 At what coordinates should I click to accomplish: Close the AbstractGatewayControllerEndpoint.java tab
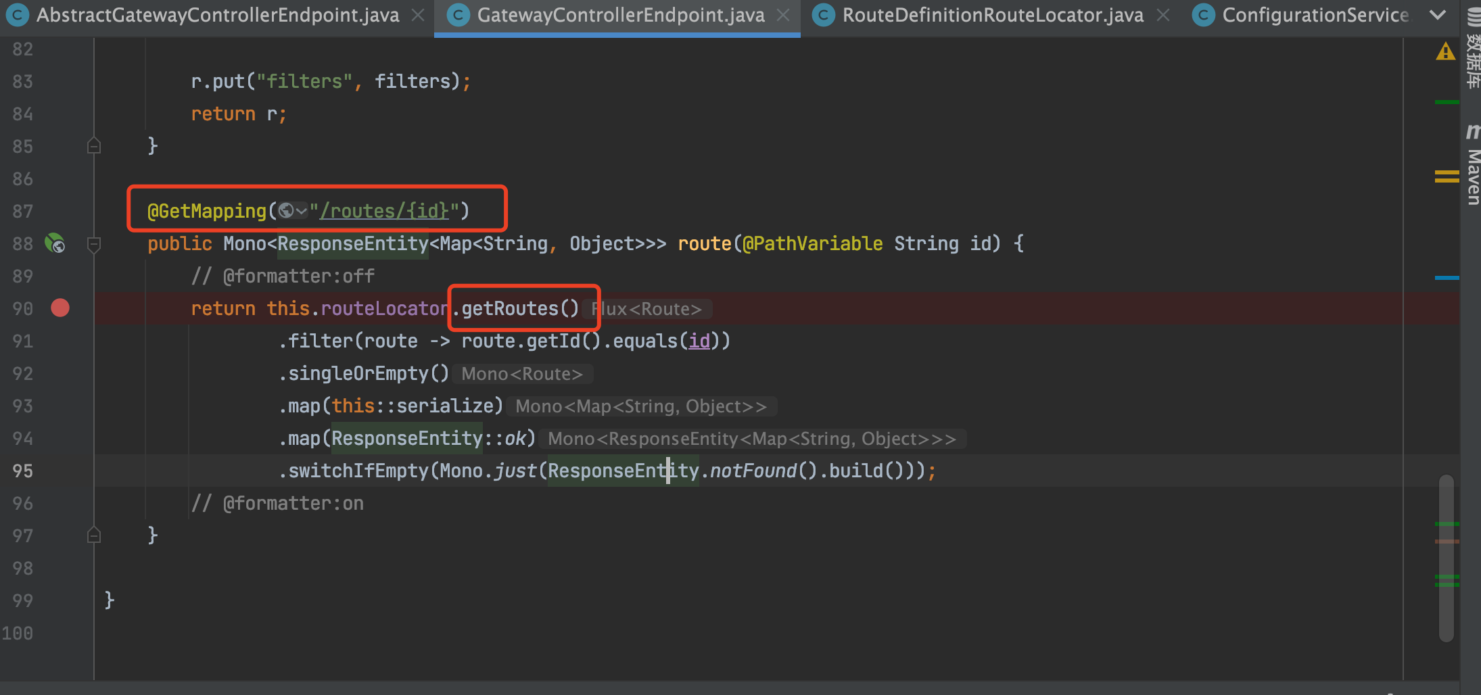[419, 15]
